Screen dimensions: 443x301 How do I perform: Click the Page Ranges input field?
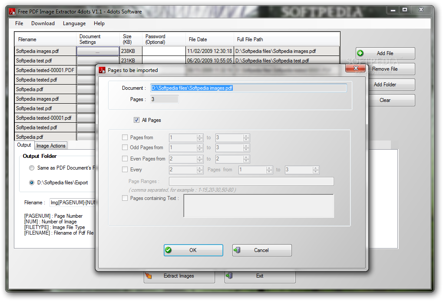(x=251, y=181)
